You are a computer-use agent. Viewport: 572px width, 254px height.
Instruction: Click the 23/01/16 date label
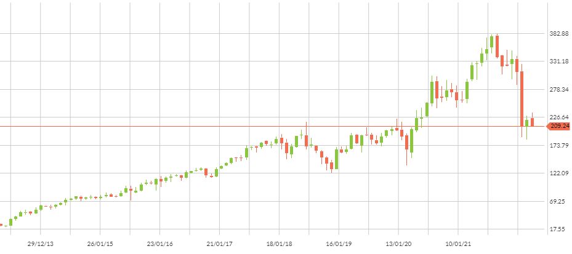click(x=159, y=244)
